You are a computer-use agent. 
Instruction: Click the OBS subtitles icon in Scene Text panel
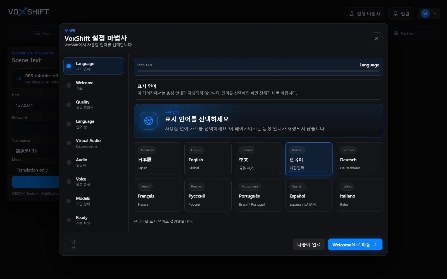click(x=19, y=79)
